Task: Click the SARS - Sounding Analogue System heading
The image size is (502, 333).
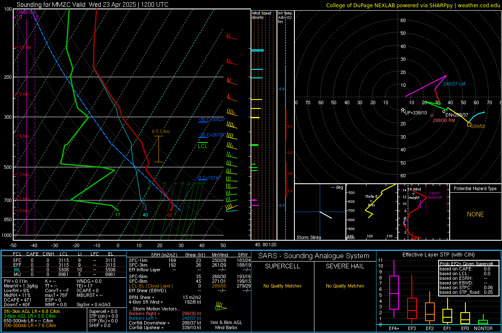Action: coord(314,256)
